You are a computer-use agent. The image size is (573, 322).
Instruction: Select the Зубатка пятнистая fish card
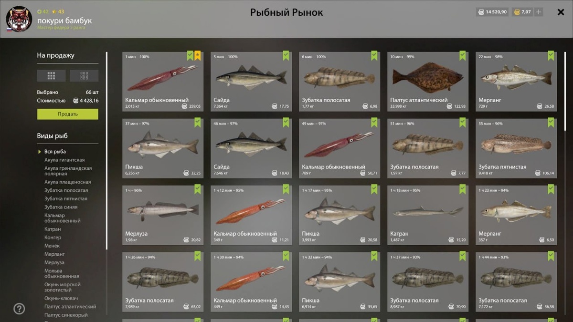click(x=516, y=148)
